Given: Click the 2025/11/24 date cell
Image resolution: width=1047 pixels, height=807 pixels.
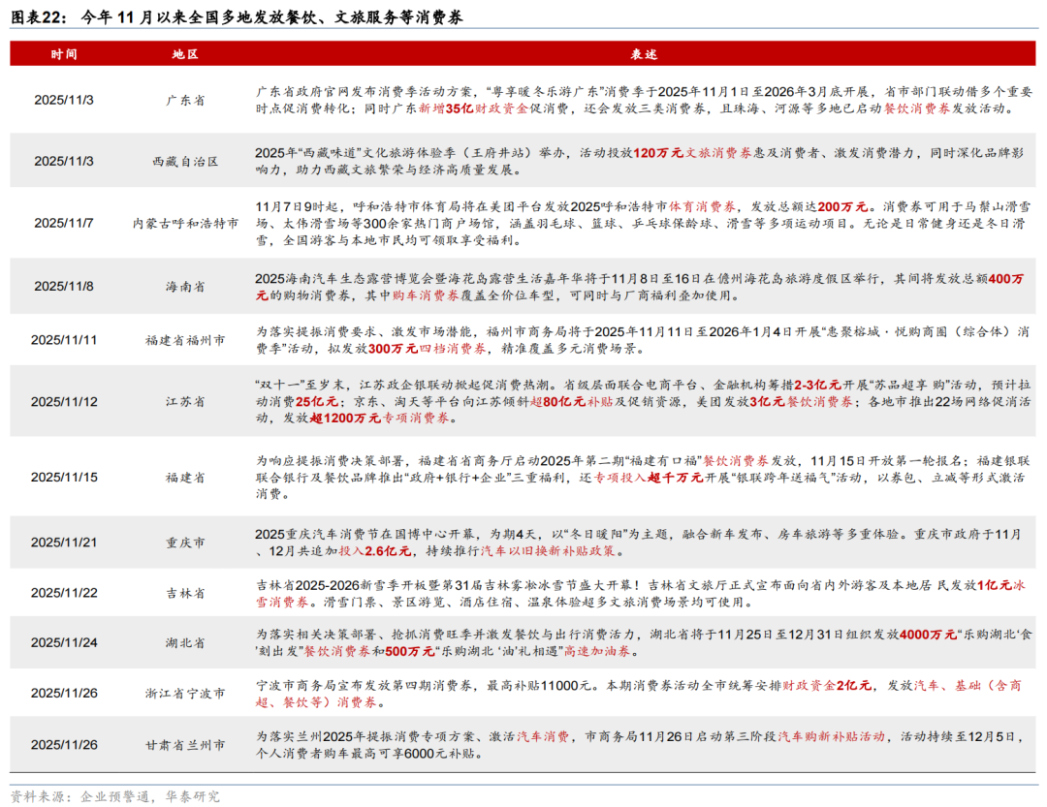Looking at the screenshot, I should pos(64,642).
